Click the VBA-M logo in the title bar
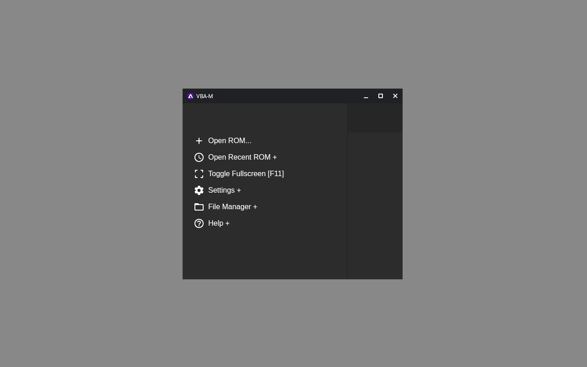This screenshot has width=587, height=367. tap(190, 96)
